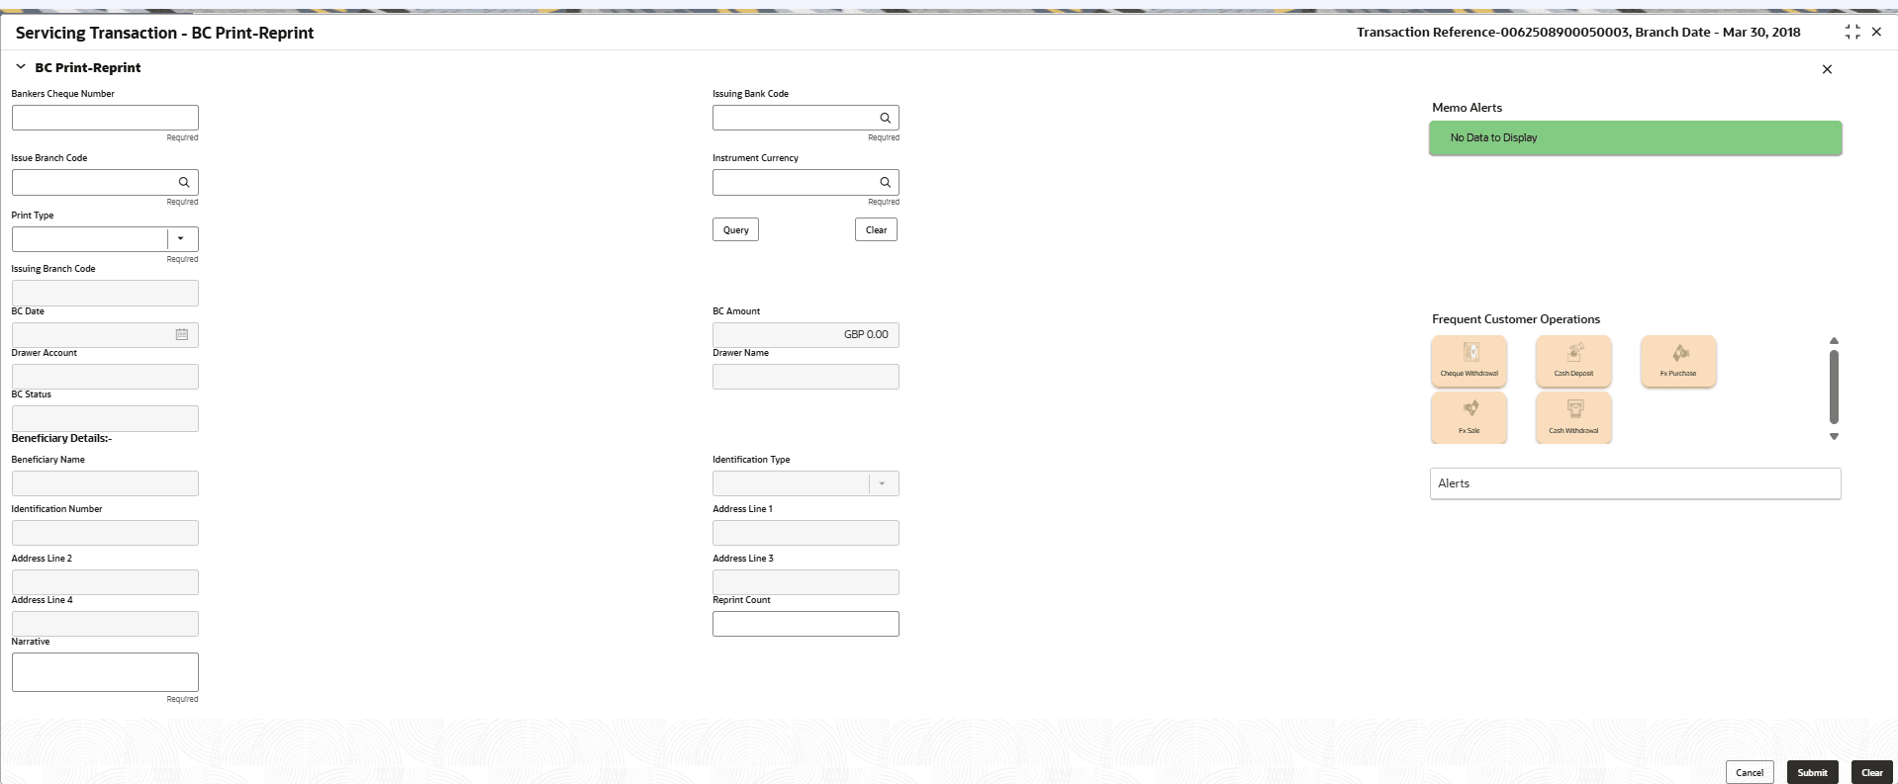1898x784 pixels.
Task: Open the BC Date calendar picker
Action: coord(182,335)
